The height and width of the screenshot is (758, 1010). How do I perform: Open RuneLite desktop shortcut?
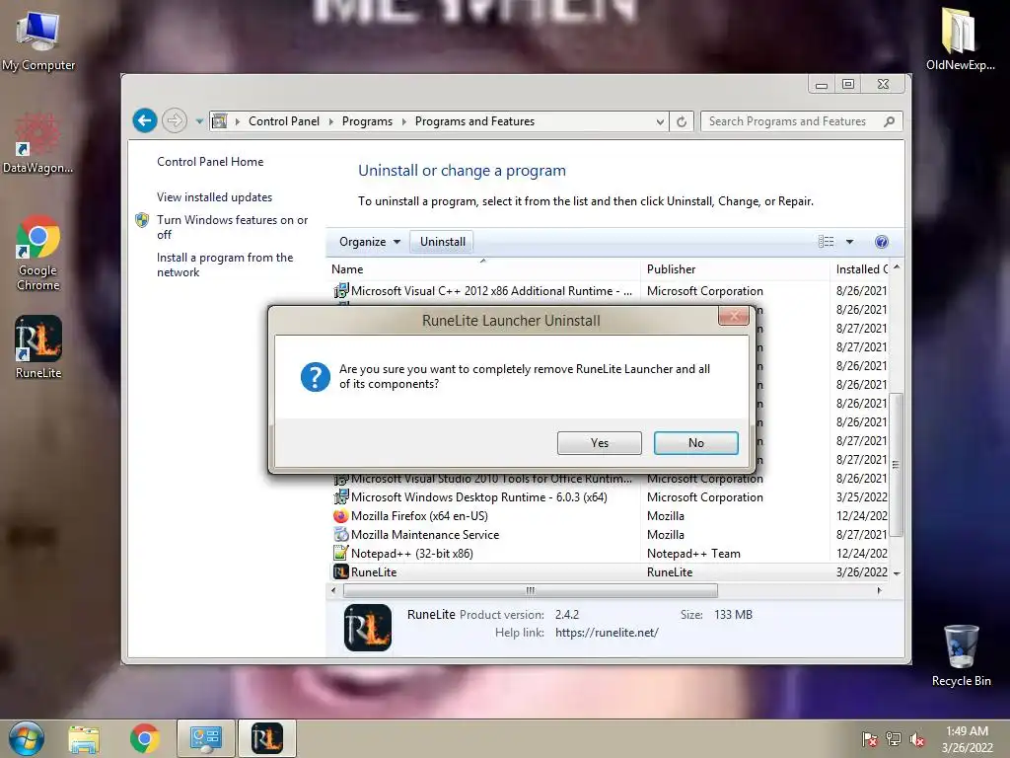tap(38, 346)
